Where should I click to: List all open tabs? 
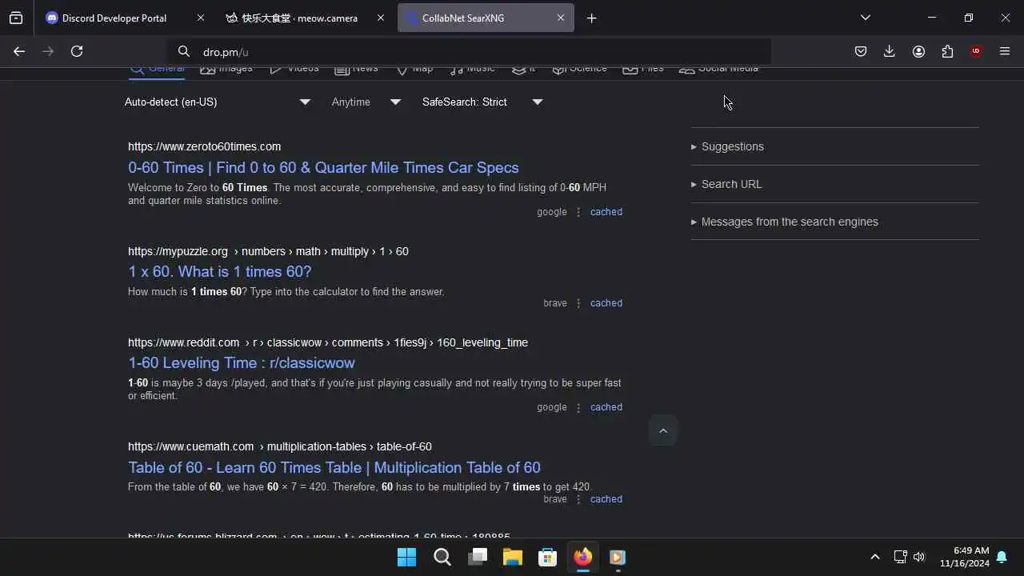pos(866,18)
